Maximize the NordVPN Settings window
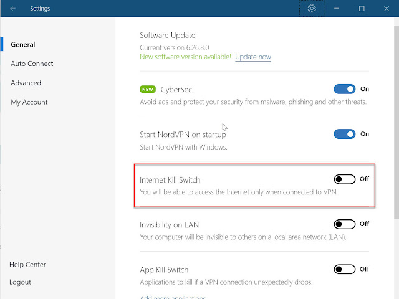 (x=362, y=8)
